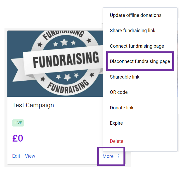Screen dimensions: 186x175
Task: Click the Test Campaign title
Action: tap(33, 105)
